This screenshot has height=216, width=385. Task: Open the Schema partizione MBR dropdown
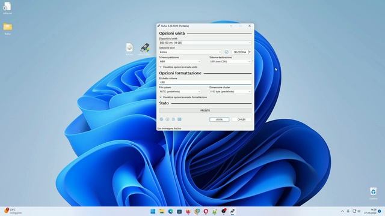[180, 61]
